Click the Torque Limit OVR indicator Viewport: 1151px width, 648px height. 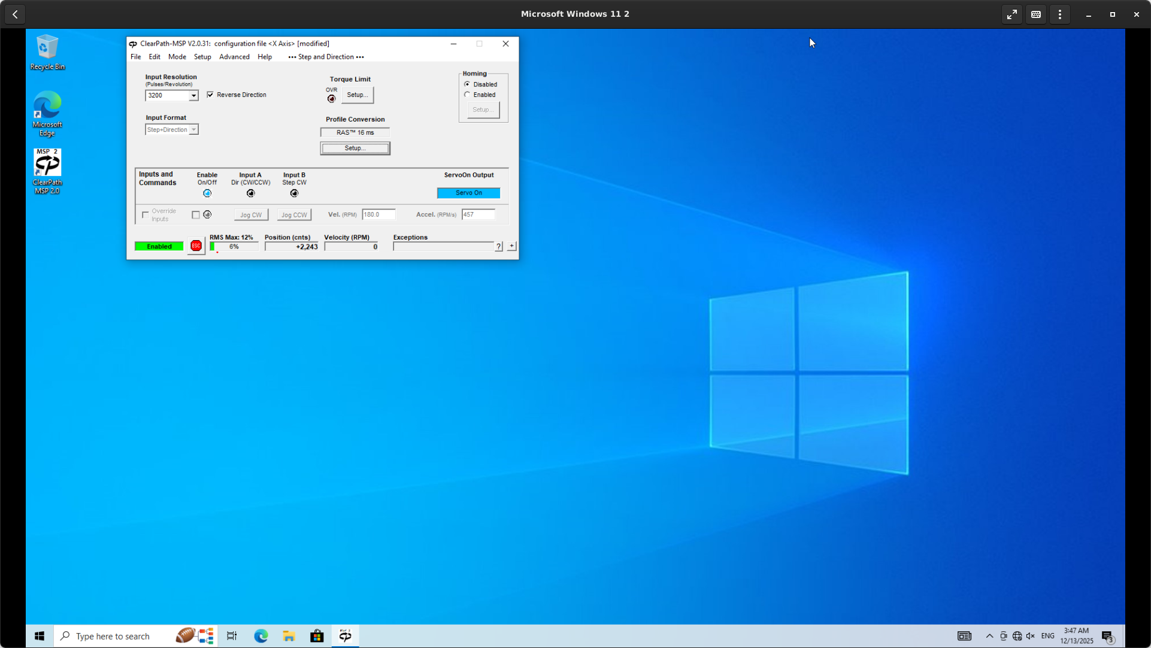[x=331, y=99]
